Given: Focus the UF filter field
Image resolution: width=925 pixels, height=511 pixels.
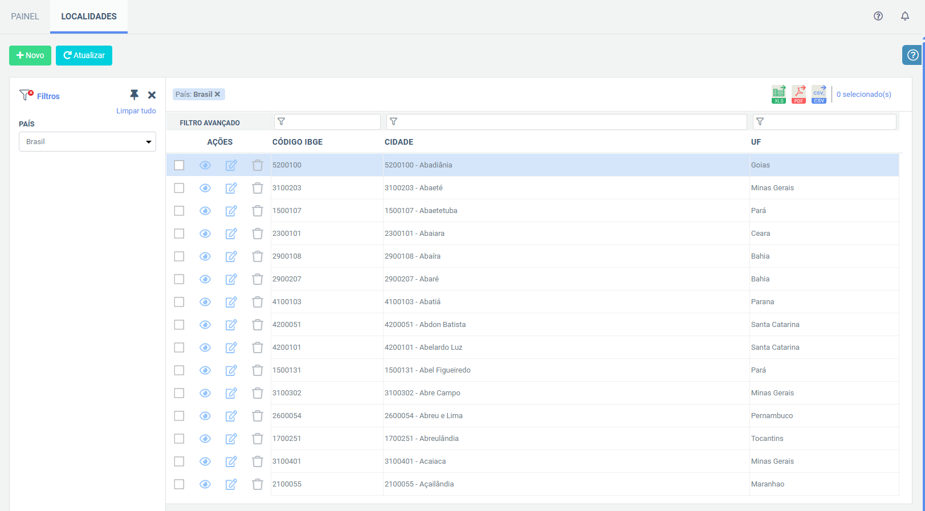Looking at the screenshot, I should point(824,122).
